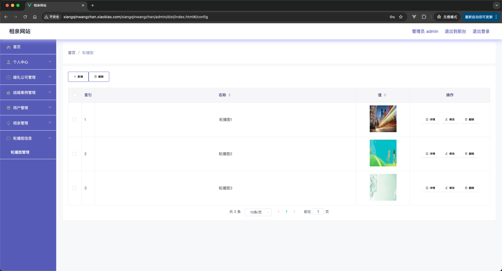This screenshot has width=502, height=271.
Task: Click page number 1 in pagination
Action: (286, 212)
